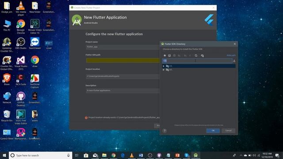This screenshot has width=283, height=159.
Task: Refresh the Flutter SDK directory tree
Action: (196, 56)
